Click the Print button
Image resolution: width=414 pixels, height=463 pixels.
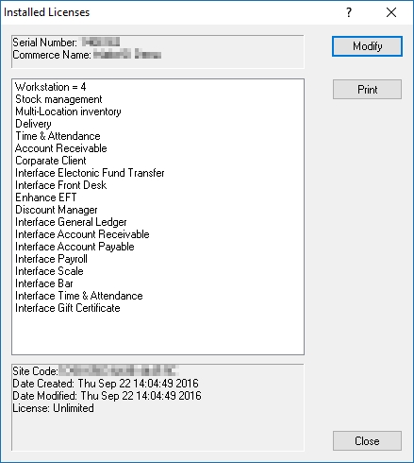pyautogui.click(x=367, y=90)
